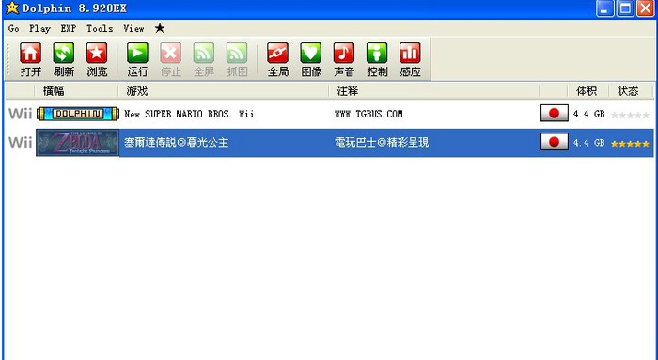
Task: Open 感应 Wiimote sensor settings icon
Action: click(x=410, y=54)
